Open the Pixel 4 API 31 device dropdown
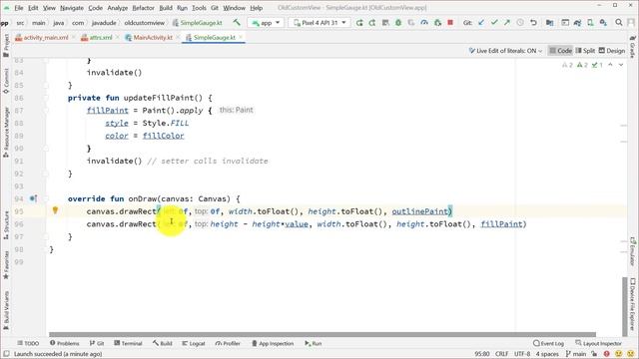Screen dimensions: 639x359 point(319,23)
